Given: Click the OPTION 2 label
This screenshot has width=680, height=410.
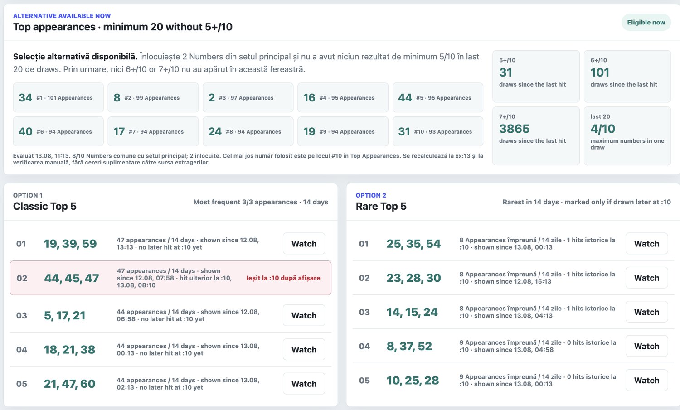Looking at the screenshot, I should (x=371, y=195).
